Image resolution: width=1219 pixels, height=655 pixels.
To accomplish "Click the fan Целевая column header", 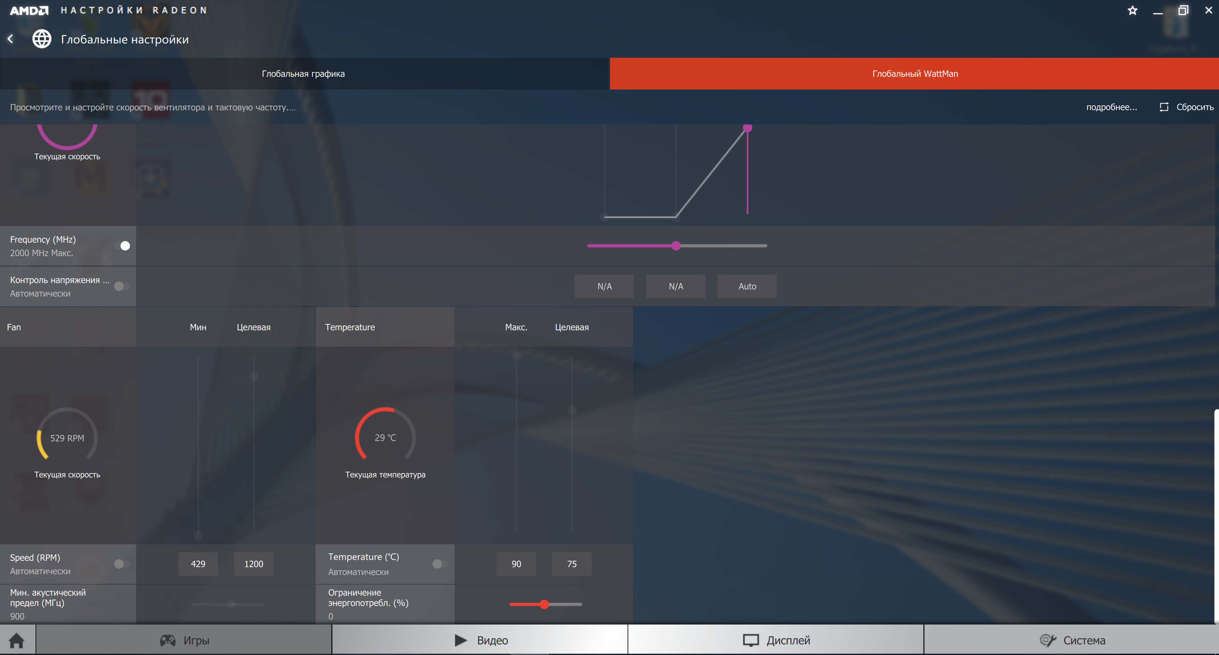I will click(254, 327).
